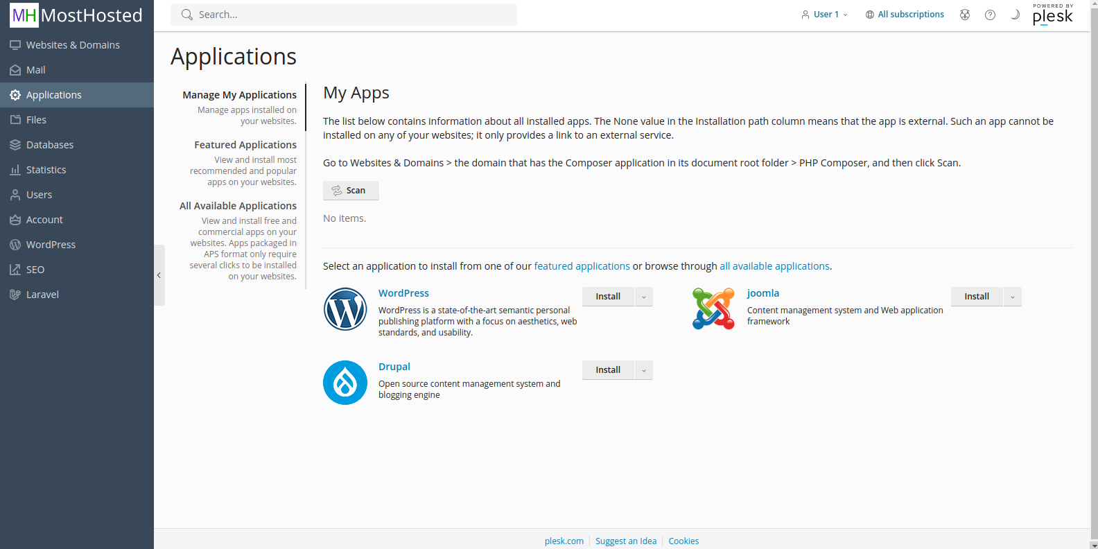1098x549 pixels.
Task: Click the Drupal title link
Action: tap(394, 367)
